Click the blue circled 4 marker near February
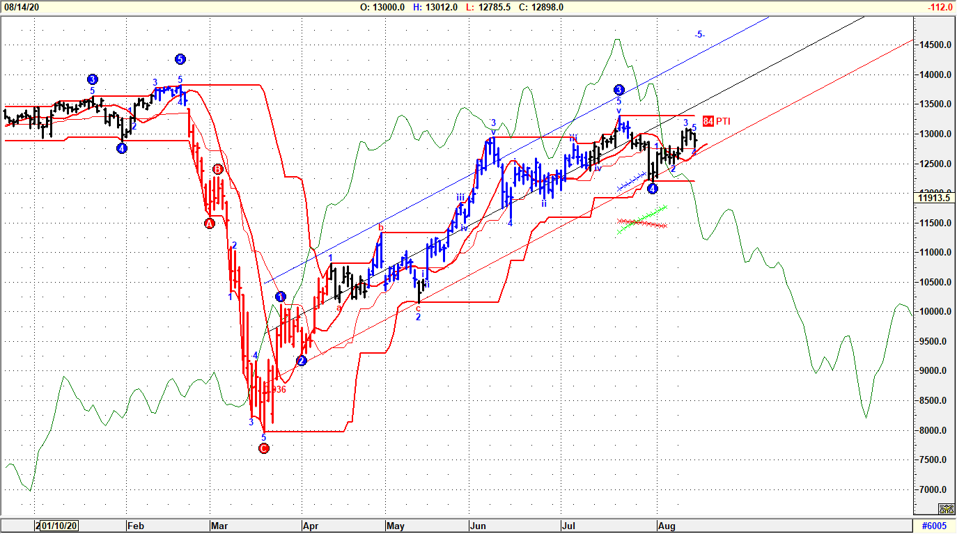This screenshot has width=957, height=534. (x=122, y=148)
